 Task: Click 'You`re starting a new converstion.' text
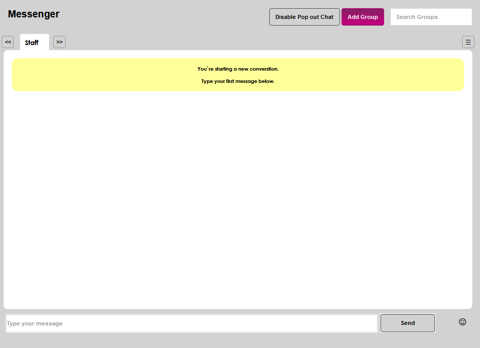pyautogui.click(x=238, y=69)
